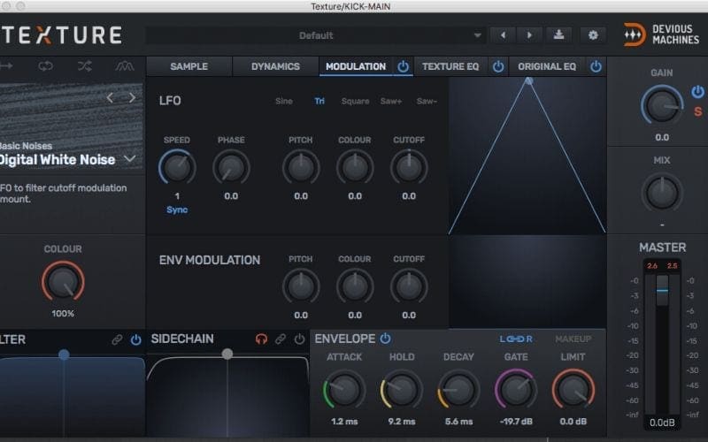Click the Env Modulation Cutoff knob
The height and width of the screenshot is (442, 708).
[409, 286]
